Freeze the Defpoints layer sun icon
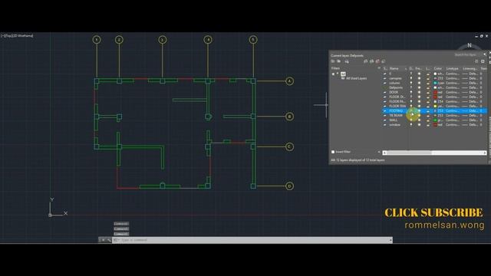Screen dimensions: 491x276 [419, 87]
